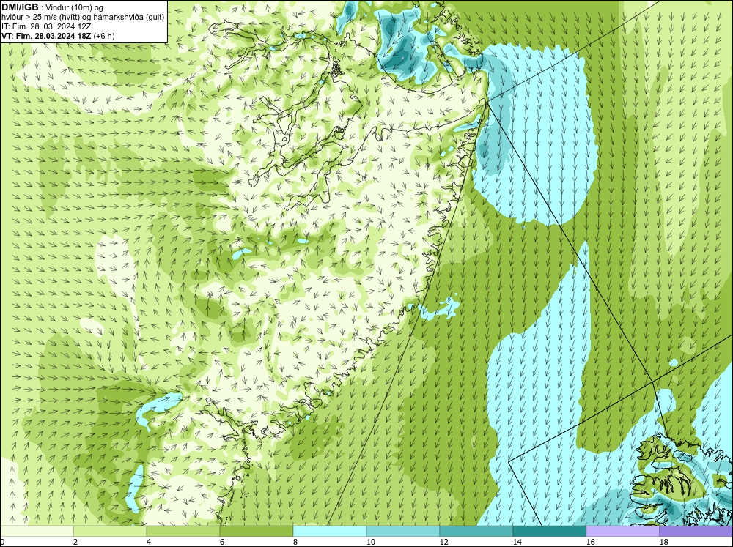Pick the darker teal 12–14 m/s legend swatch
Screen dimensions: 733x547
tap(476, 531)
